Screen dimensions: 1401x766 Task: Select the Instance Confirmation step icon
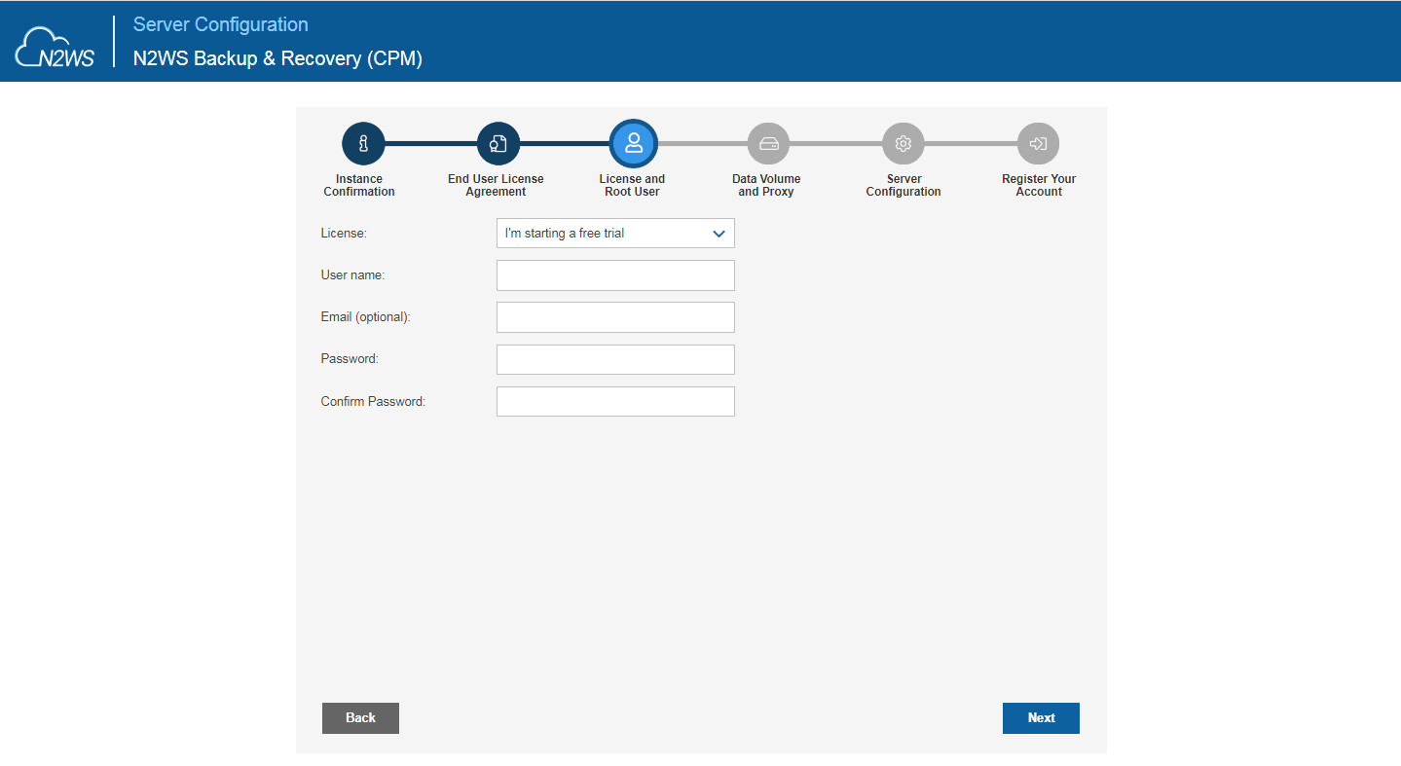[x=363, y=144]
